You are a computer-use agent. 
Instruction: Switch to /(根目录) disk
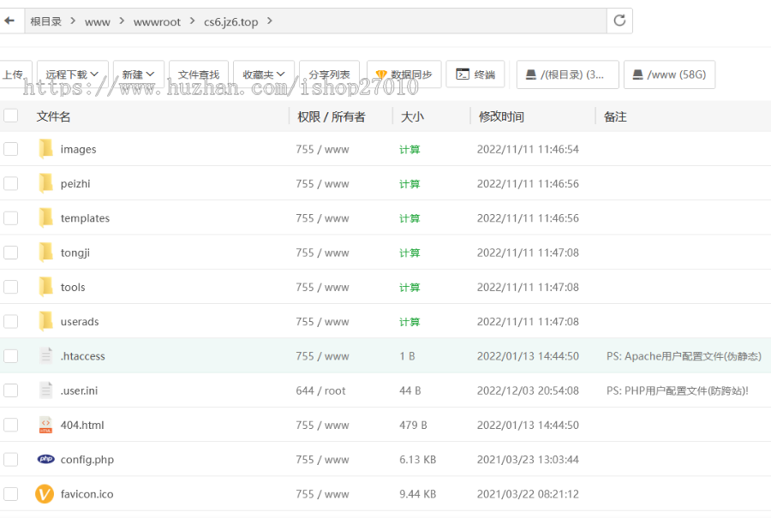tap(567, 74)
